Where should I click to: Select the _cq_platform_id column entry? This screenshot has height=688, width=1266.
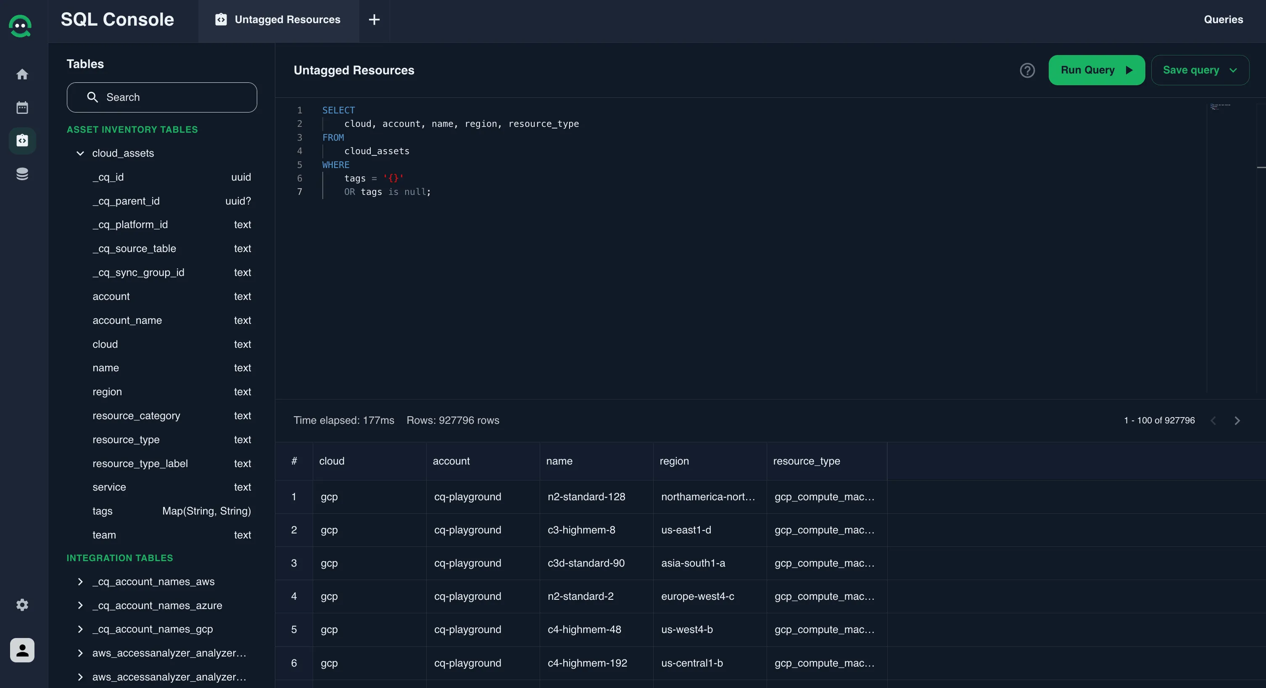click(171, 225)
